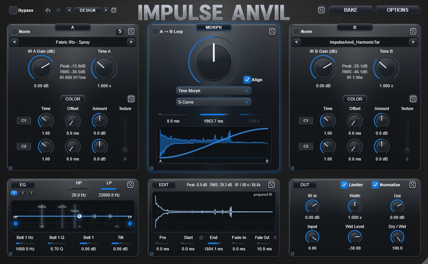428x264 pixels.
Task: Select the MORPH panel tab
Action: pyautogui.click(x=213, y=27)
